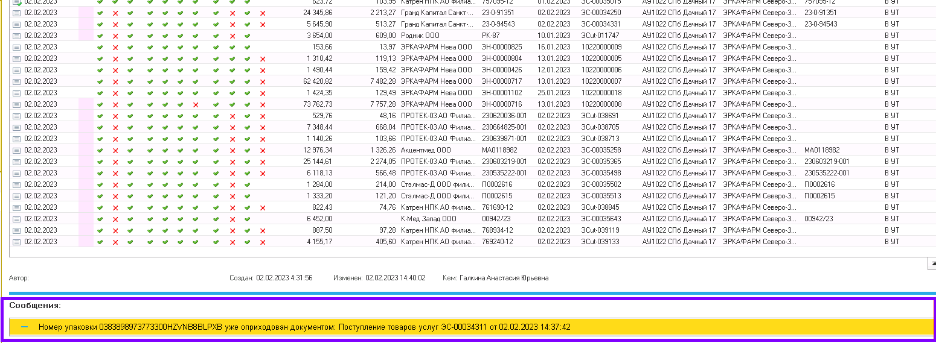This screenshot has width=936, height=343.
Task: Click first green check in Родник ООО row
Action: click(x=100, y=36)
